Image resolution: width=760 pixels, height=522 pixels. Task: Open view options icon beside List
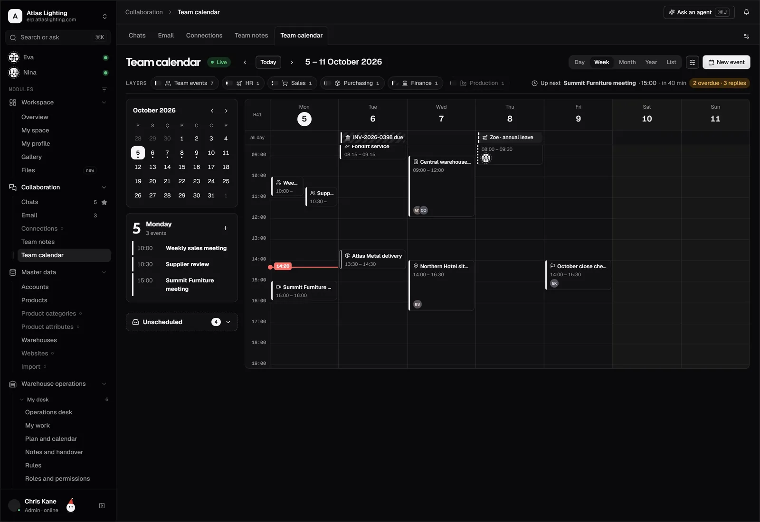692,62
